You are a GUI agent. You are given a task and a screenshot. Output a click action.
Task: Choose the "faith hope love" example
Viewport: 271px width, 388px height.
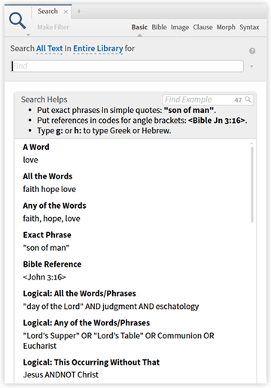pyautogui.click(x=50, y=189)
